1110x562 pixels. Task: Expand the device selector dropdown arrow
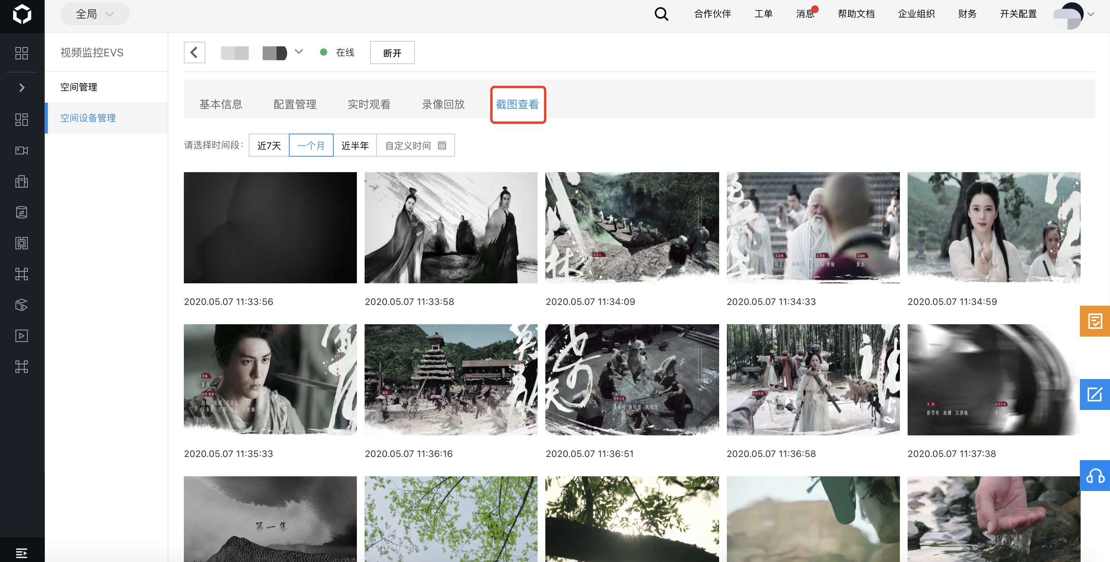(x=299, y=52)
